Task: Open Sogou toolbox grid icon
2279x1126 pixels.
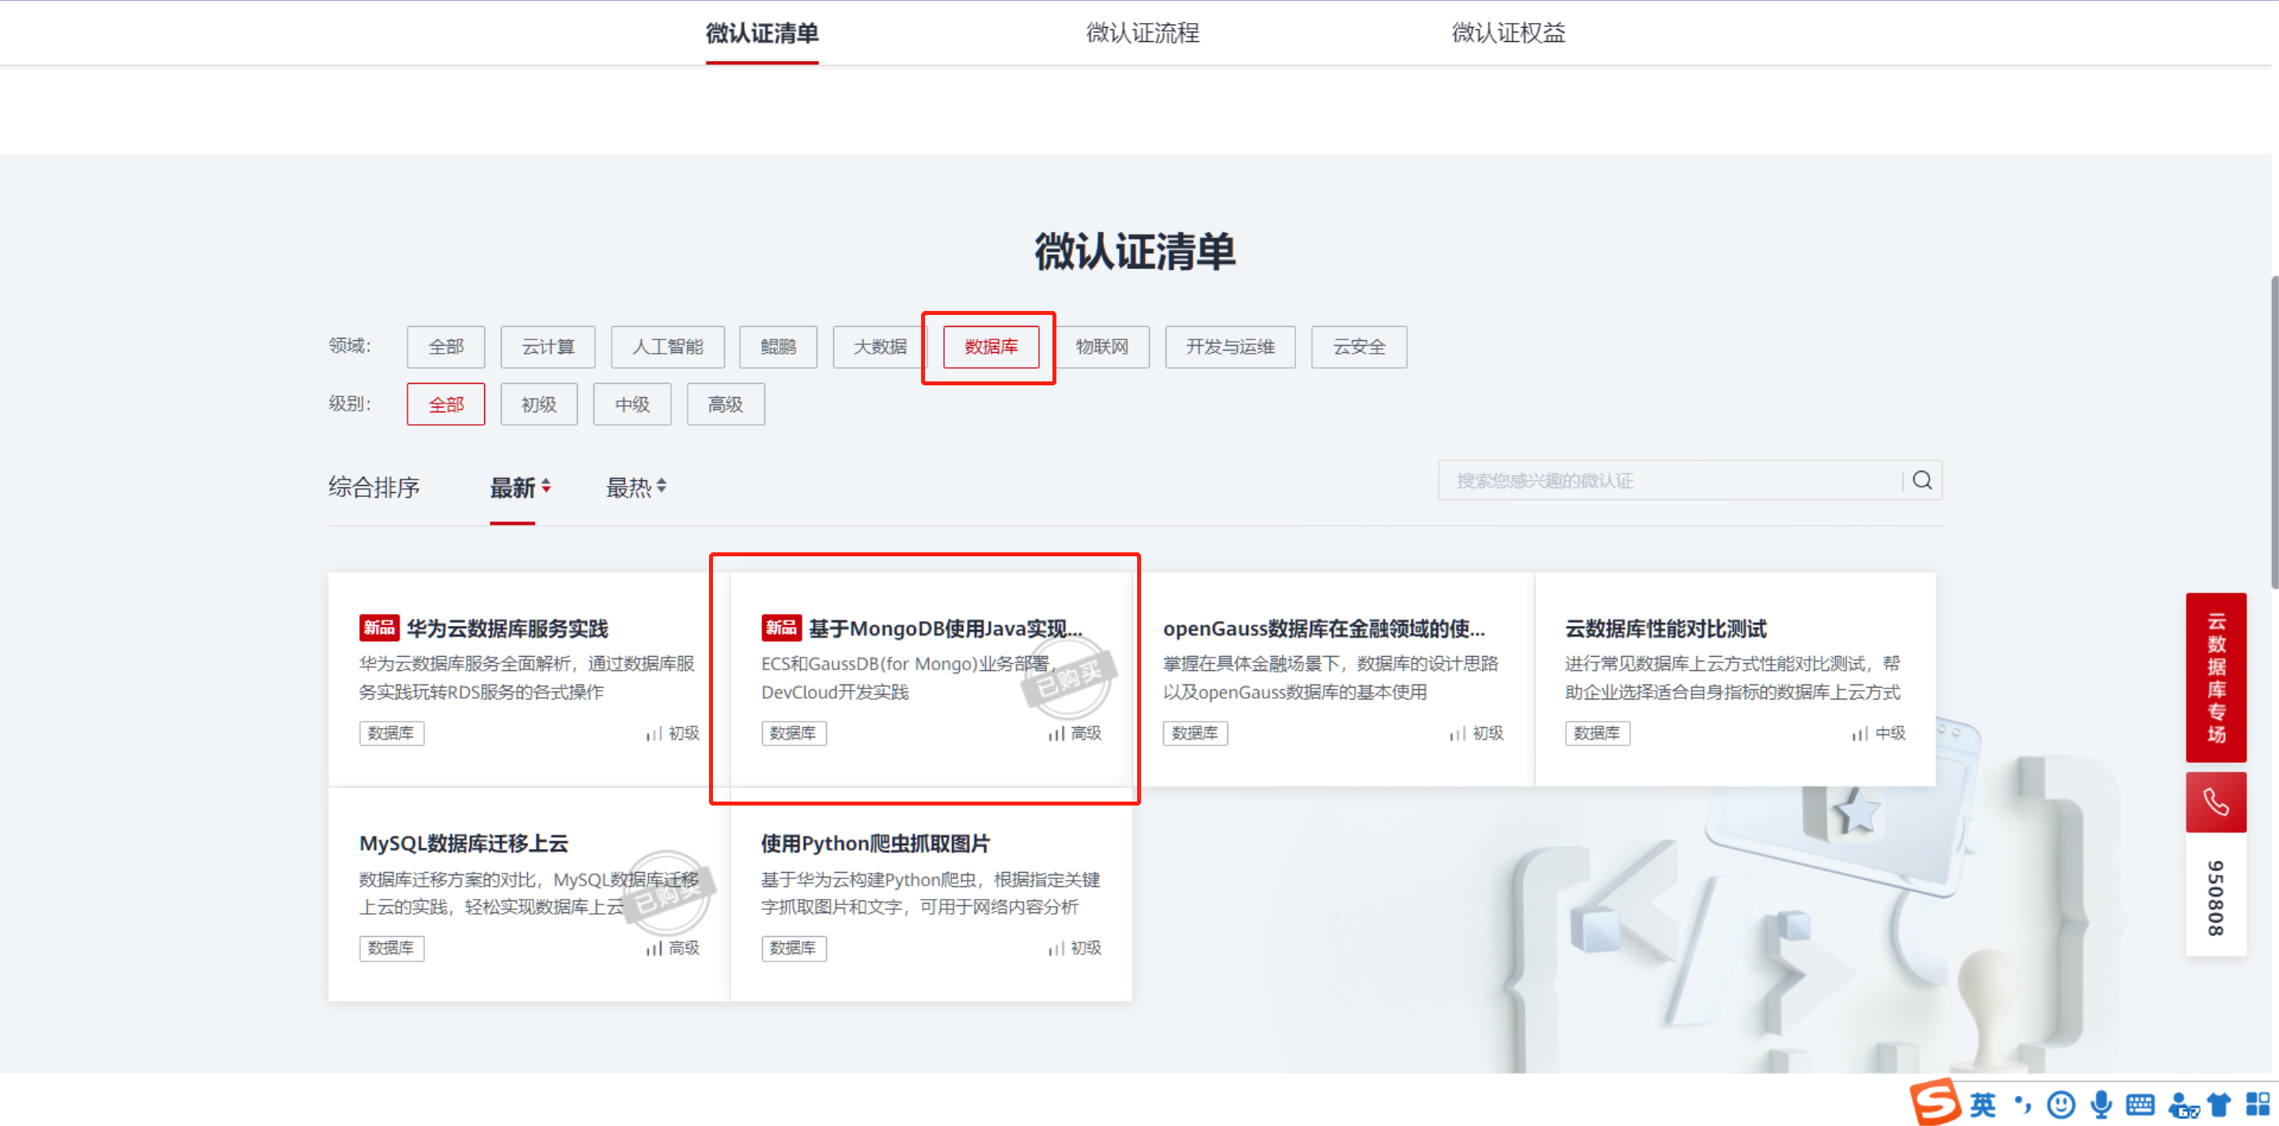Action: [2257, 1104]
